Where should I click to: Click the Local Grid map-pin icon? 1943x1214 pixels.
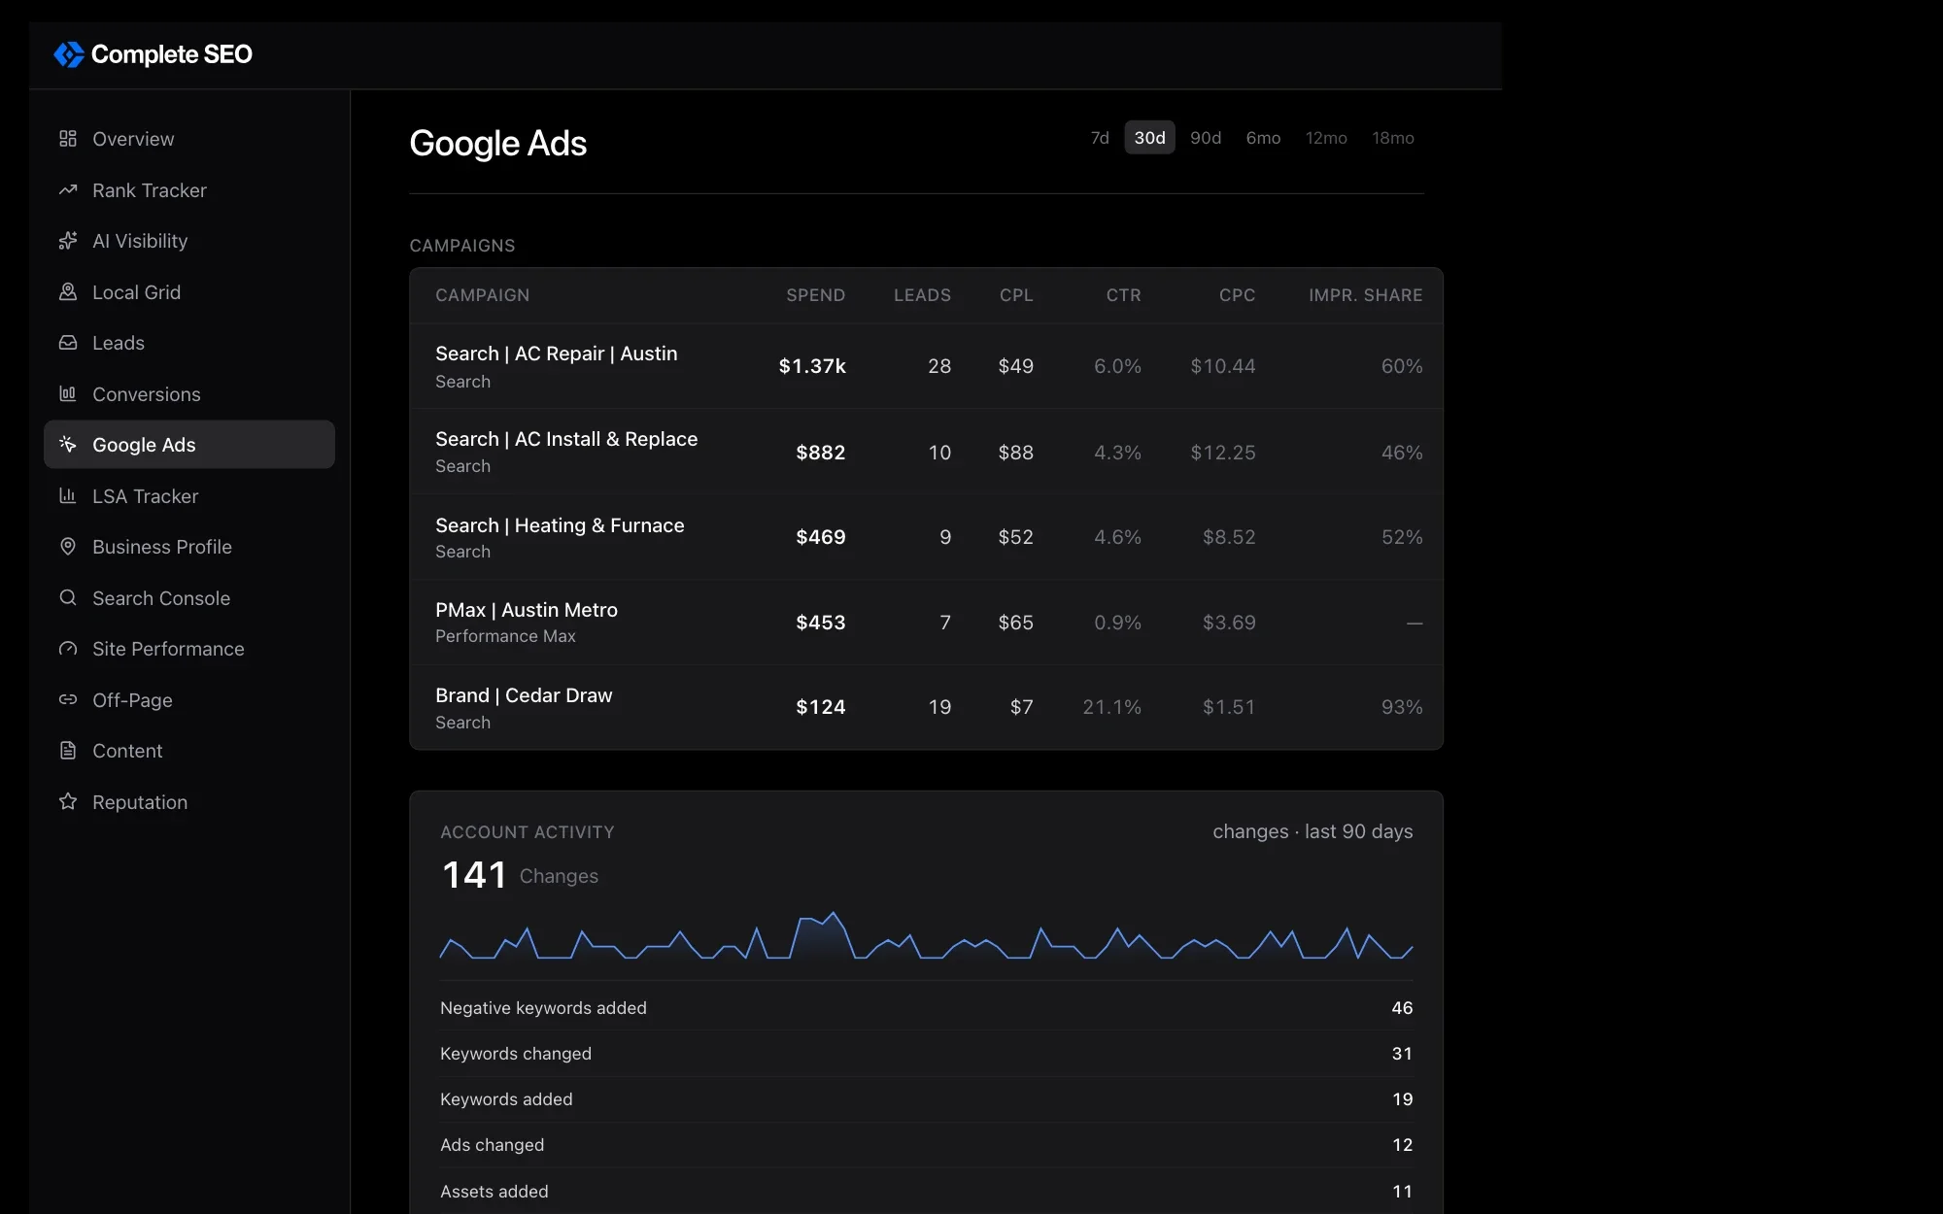point(68,292)
